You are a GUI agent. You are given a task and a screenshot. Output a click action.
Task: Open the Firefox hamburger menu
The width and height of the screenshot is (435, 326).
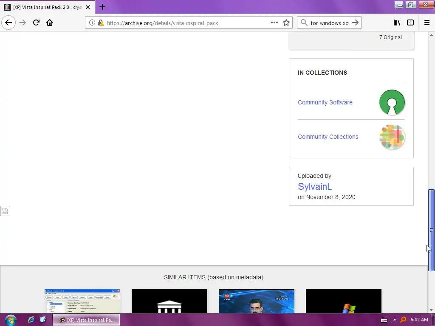click(427, 22)
